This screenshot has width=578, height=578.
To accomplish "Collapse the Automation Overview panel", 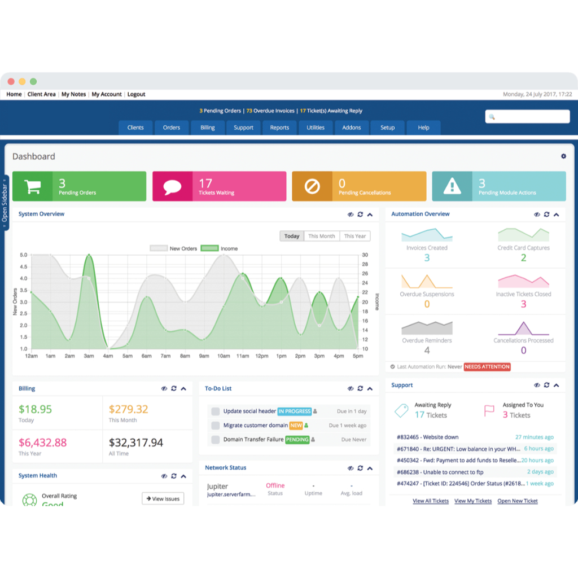I will click(556, 214).
